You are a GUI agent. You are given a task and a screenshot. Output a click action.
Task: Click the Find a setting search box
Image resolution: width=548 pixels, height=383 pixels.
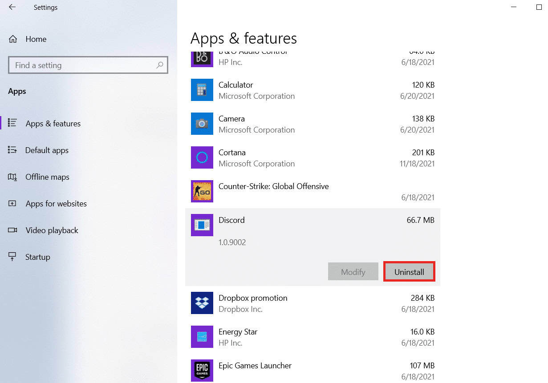click(x=88, y=65)
